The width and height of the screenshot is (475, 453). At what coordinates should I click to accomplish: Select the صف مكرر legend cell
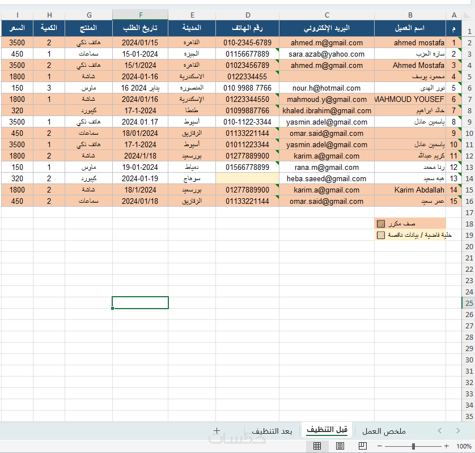coord(410,224)
